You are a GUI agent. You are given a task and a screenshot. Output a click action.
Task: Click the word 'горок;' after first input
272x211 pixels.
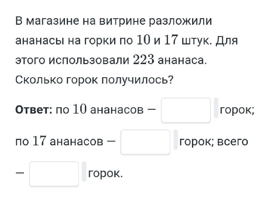(x=237, y=110)
